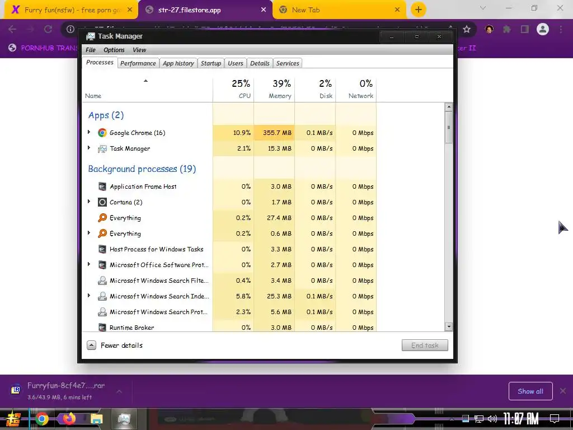Open the File menu in Task Manager
Screen dimensions: 573x430
90,50
